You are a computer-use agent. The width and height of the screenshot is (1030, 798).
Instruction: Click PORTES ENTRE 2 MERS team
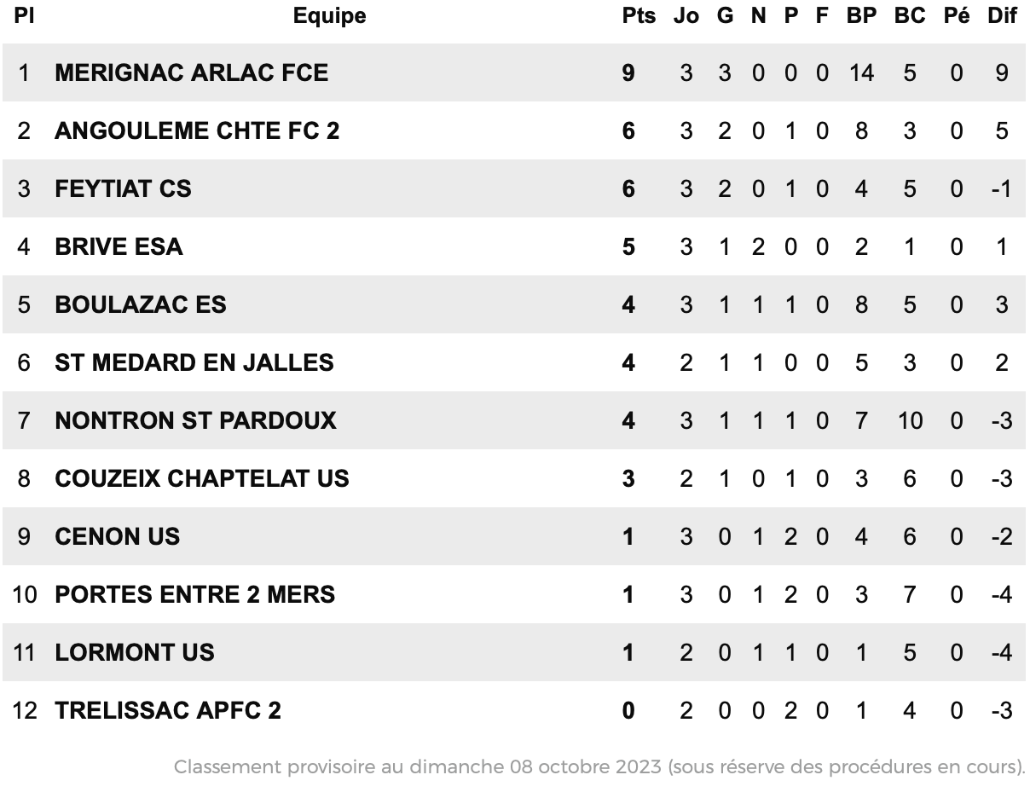[194, 594]
